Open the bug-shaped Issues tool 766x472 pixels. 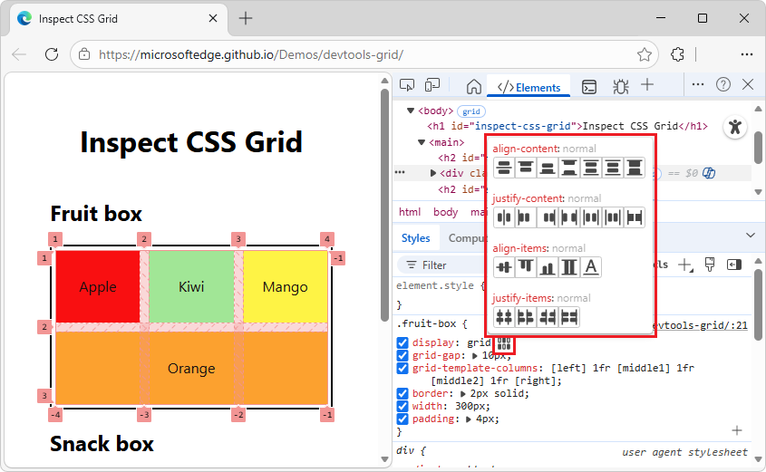[620, 86]
